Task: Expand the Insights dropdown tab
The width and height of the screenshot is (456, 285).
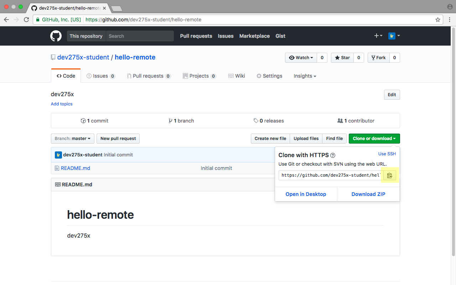Action: pyautogui.click(x=305, y=76)
